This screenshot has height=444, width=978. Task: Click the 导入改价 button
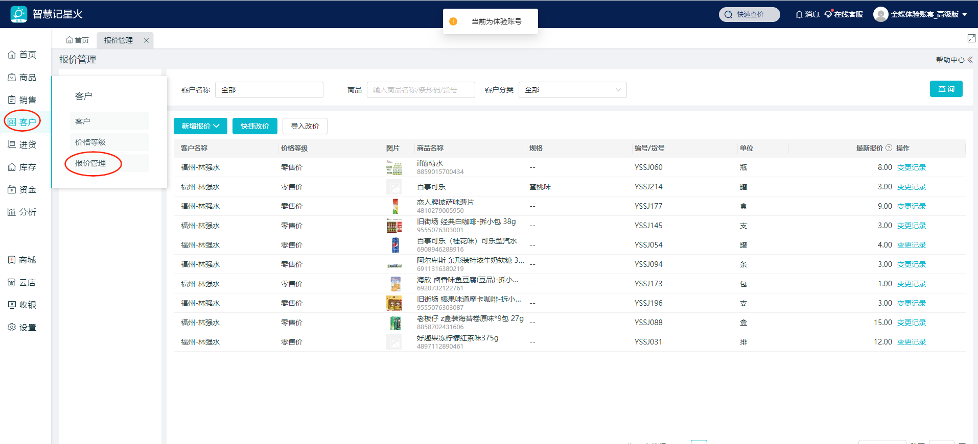click(x=305, y=126)
